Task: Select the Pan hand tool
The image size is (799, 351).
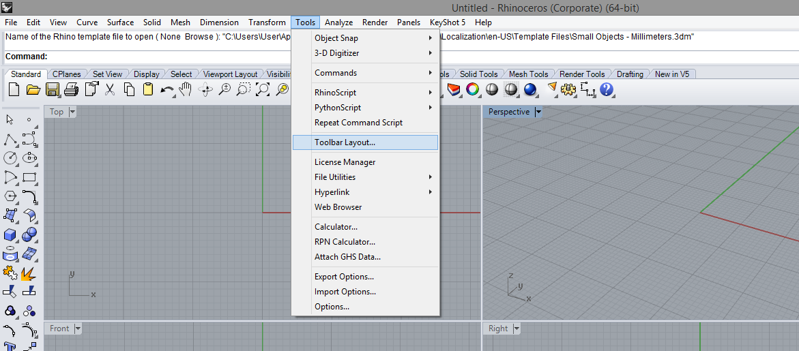Action: (x=186, y=89)
